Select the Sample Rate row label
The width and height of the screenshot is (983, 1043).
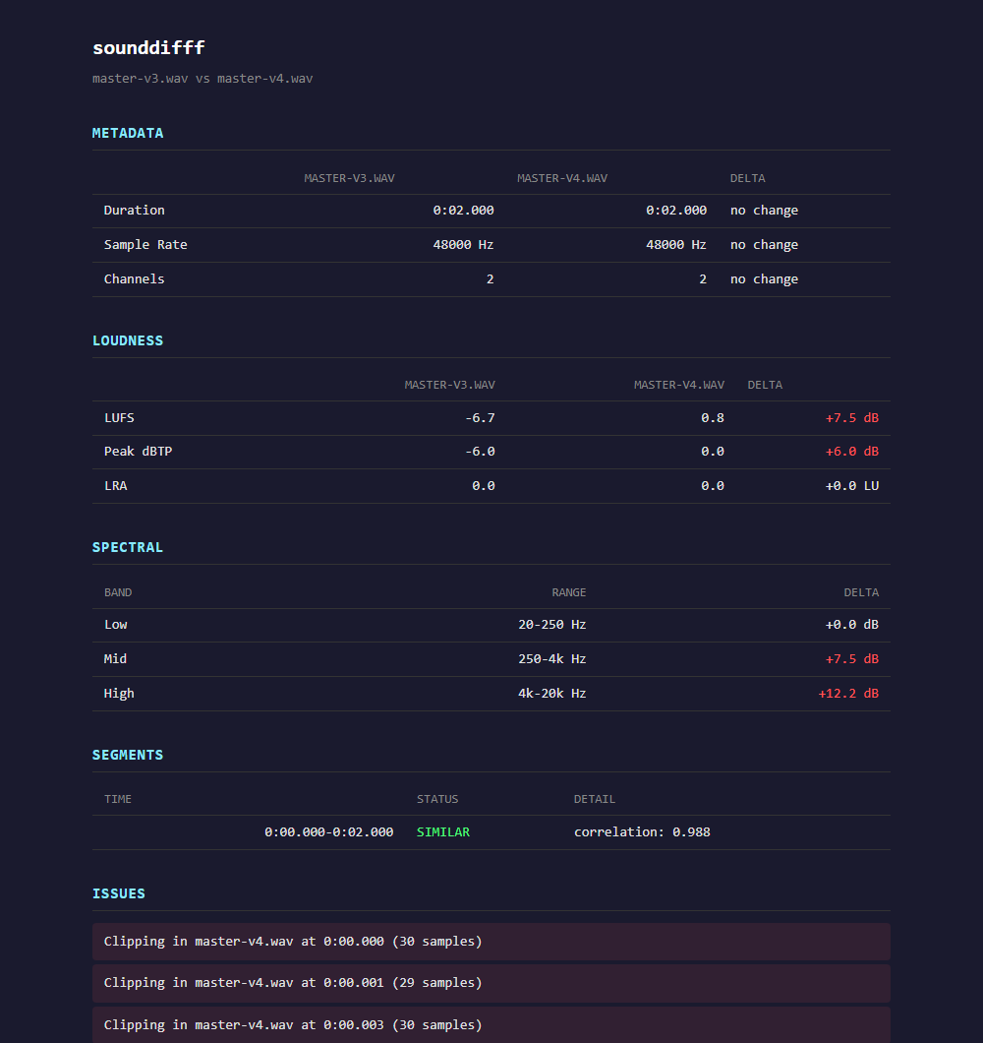(x=145, y=245)
